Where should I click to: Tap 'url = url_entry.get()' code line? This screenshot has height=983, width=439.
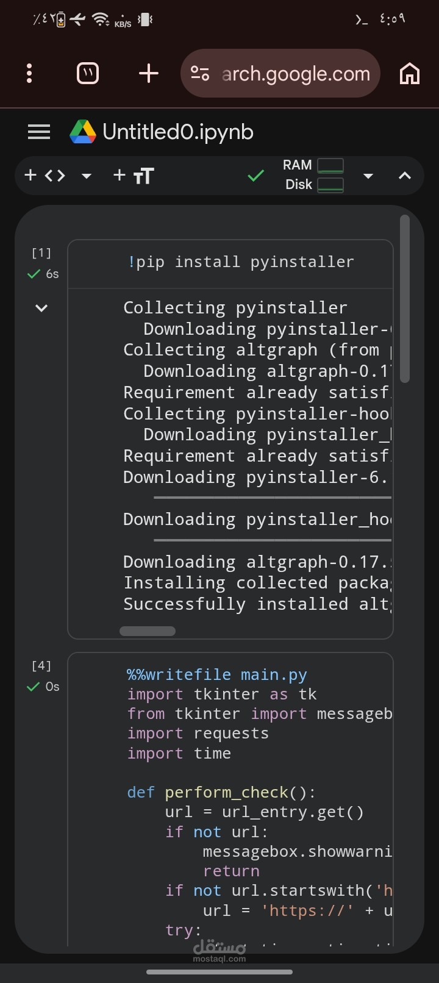[265, 812]
